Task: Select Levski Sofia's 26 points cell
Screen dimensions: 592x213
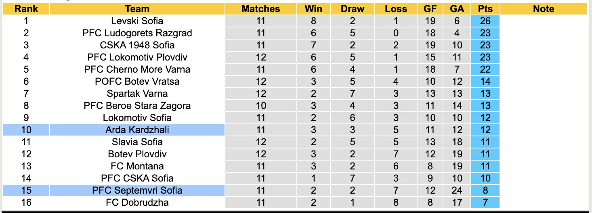Action: pyautogui.click(x=485, y=21)
